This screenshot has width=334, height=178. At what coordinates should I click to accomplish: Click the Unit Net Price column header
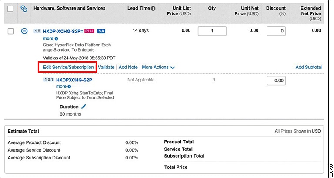coord(247,11)
